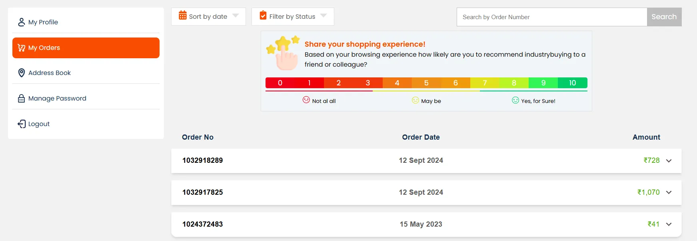Click the green smiley face icon

point(515,100)
